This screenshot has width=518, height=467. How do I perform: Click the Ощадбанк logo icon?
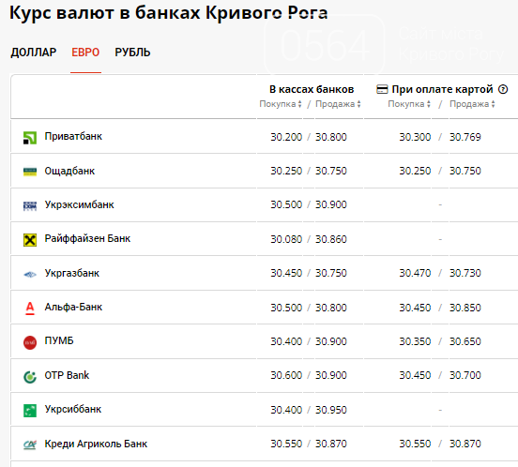pyautogui.click(x=30, y=172)
